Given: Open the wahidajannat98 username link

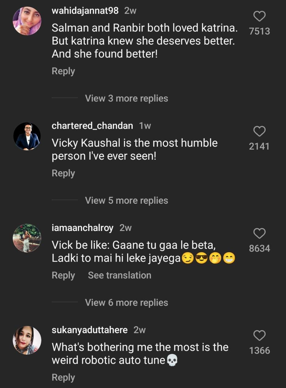Looking at the screenshot, I should click(x=85, y=11).
